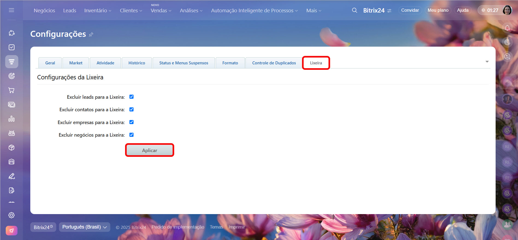Open the Português (Brasil) language selector
This screenshot has width=518, height=240.
(x=84, y=227)
